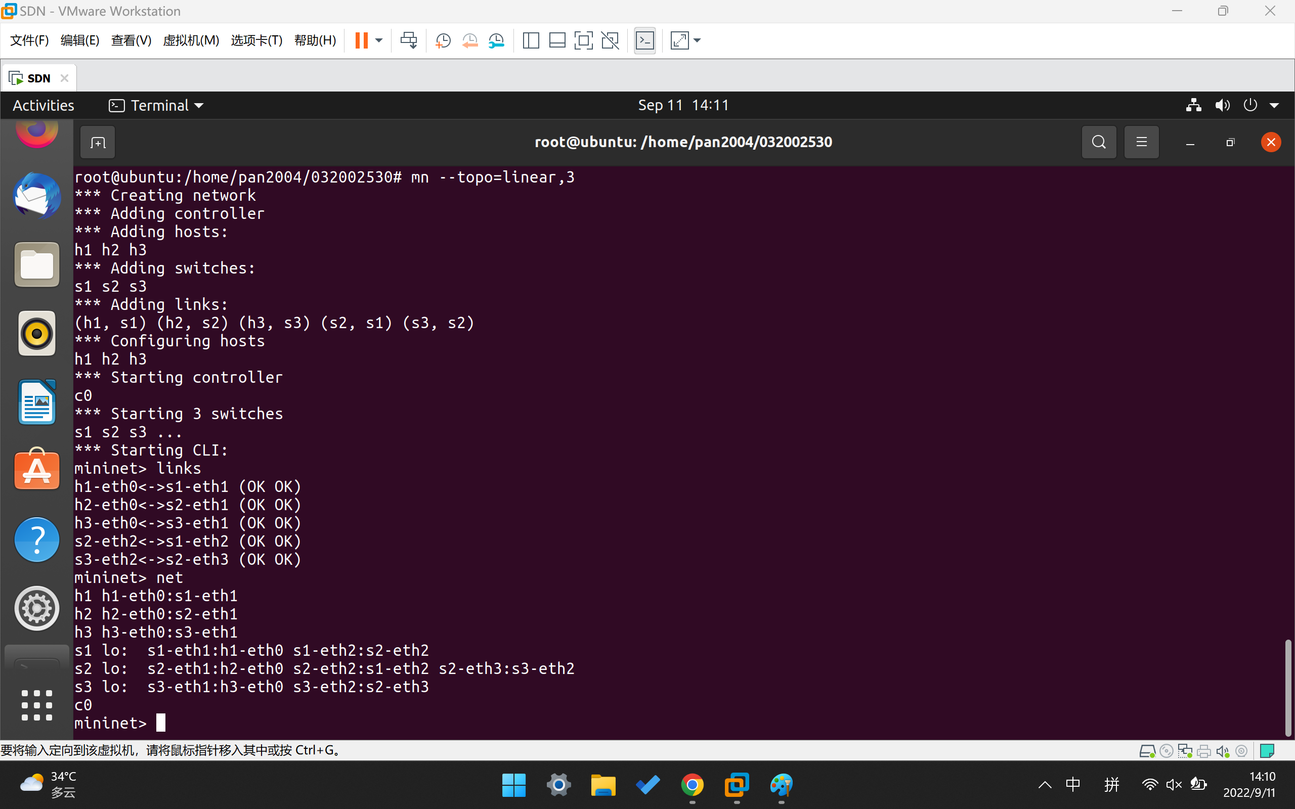The image size is (1295, 809).
Task: Open the settings/updater gear in the dock
Action: click(x=36, y=608)
